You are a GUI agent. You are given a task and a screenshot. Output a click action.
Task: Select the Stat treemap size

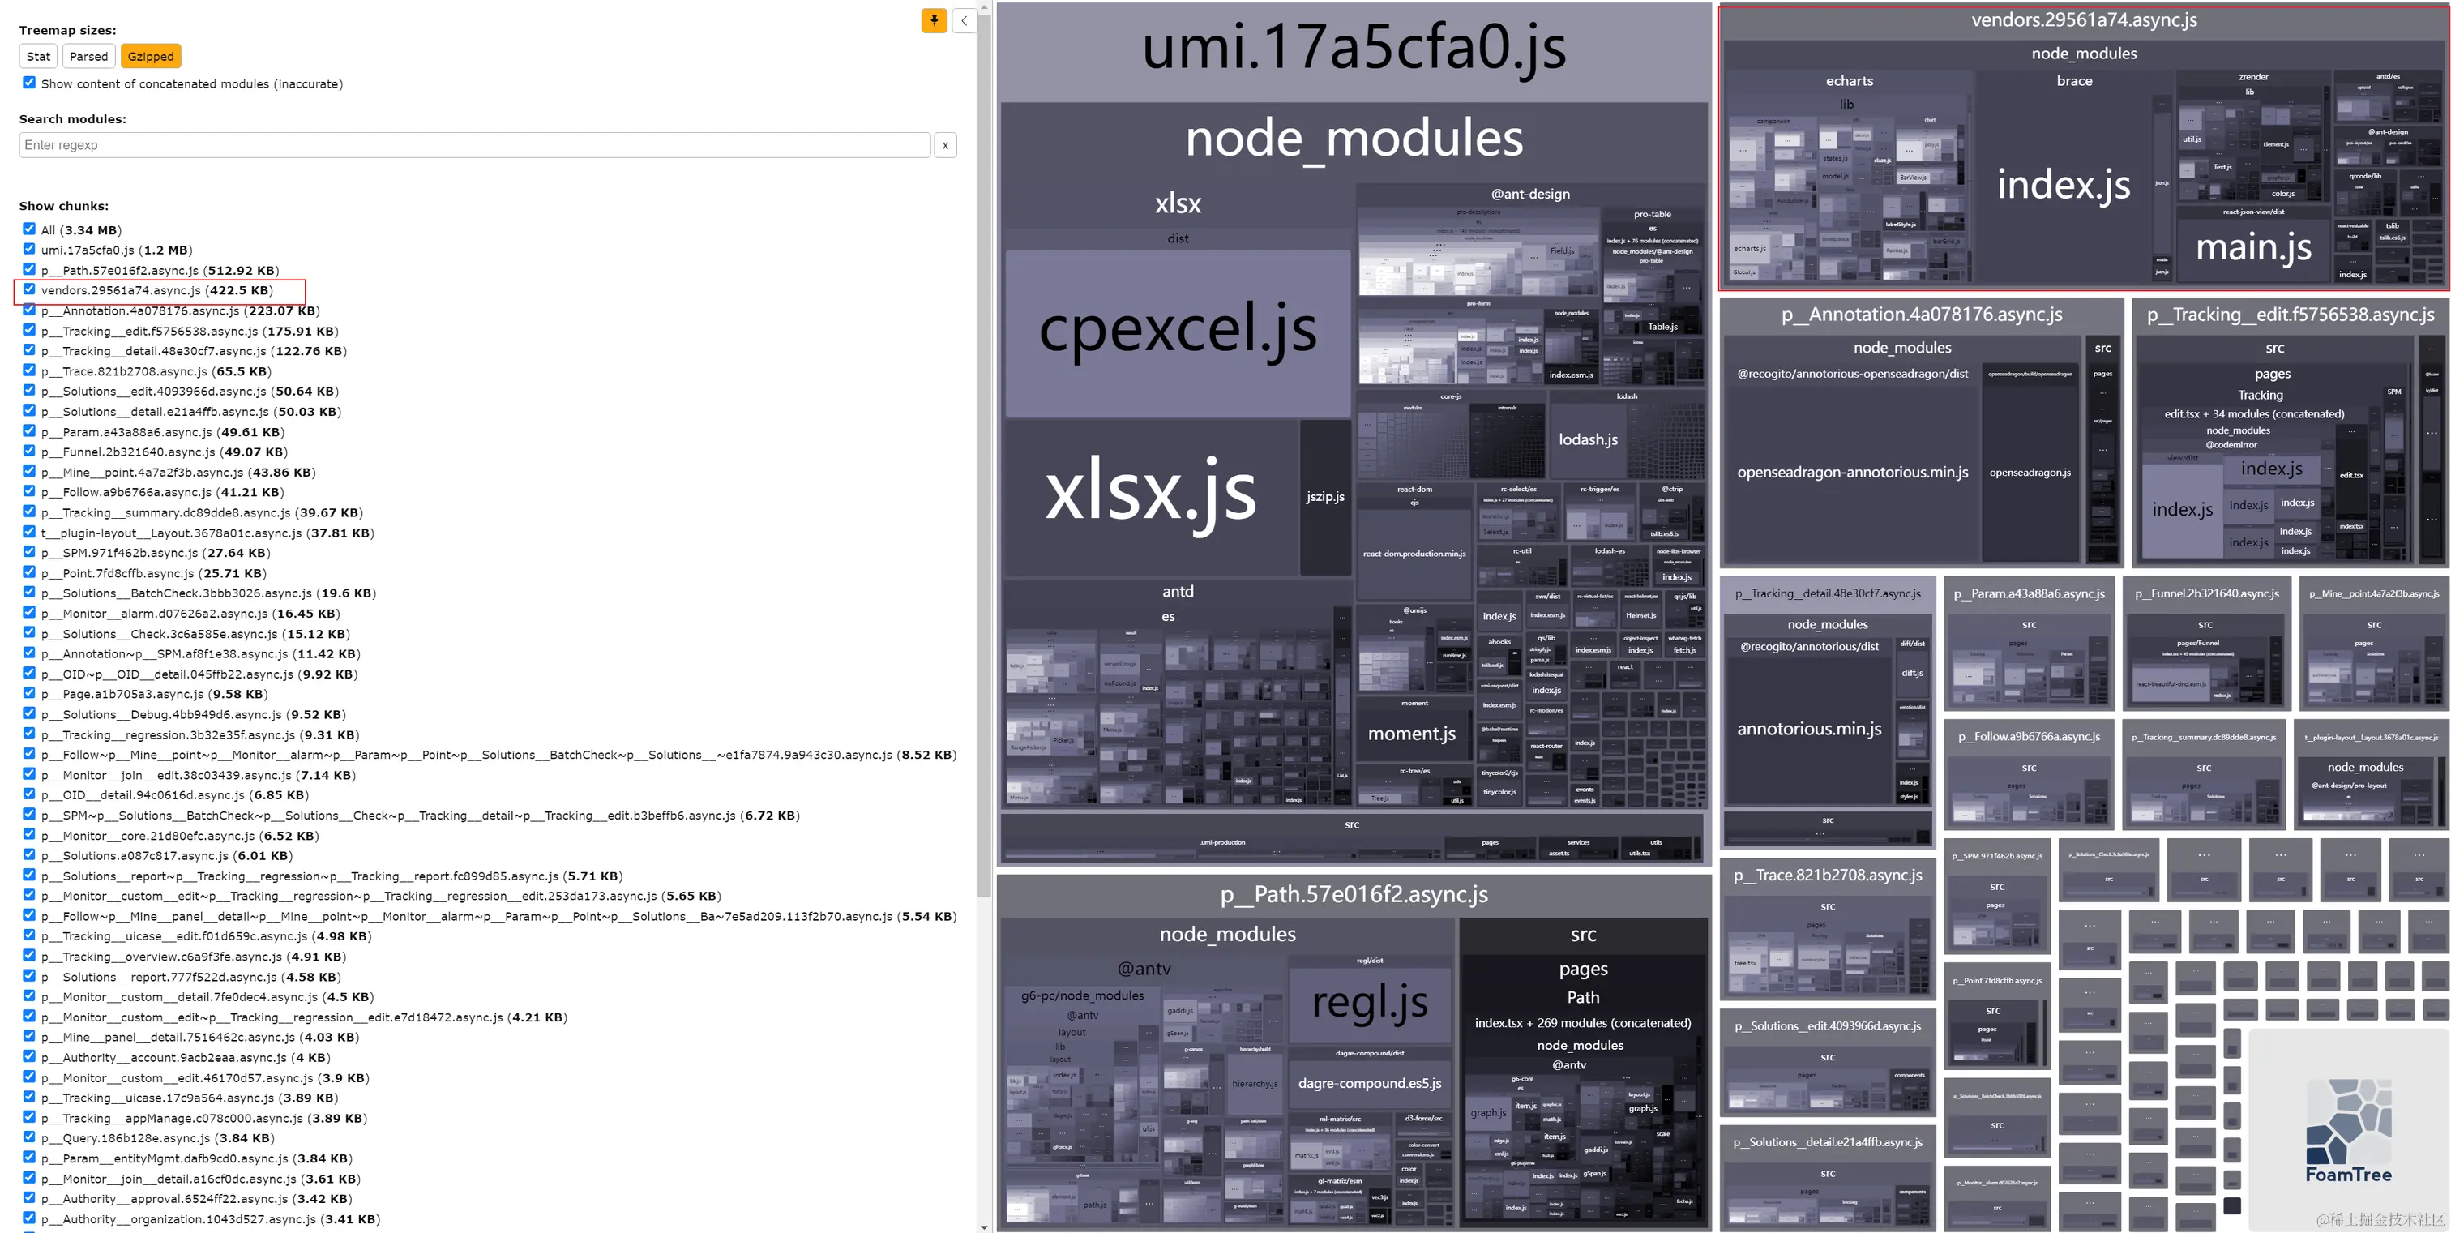(38, 56)
